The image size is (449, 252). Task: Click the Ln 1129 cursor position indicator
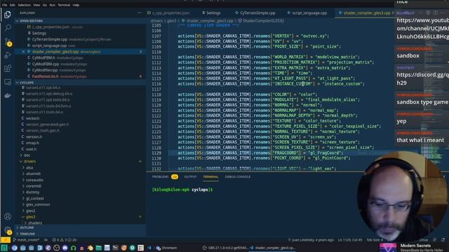pyautogui.click(x=350, y=240)
